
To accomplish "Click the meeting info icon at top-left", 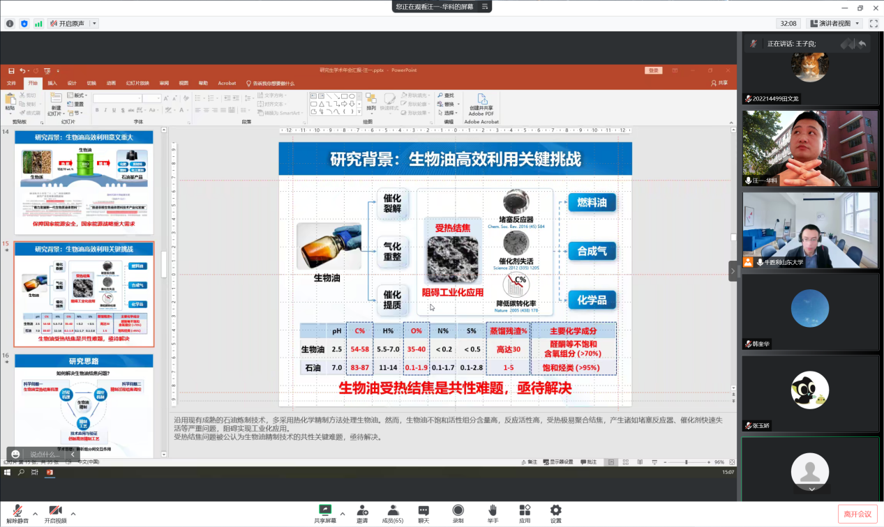I will 10,23.
